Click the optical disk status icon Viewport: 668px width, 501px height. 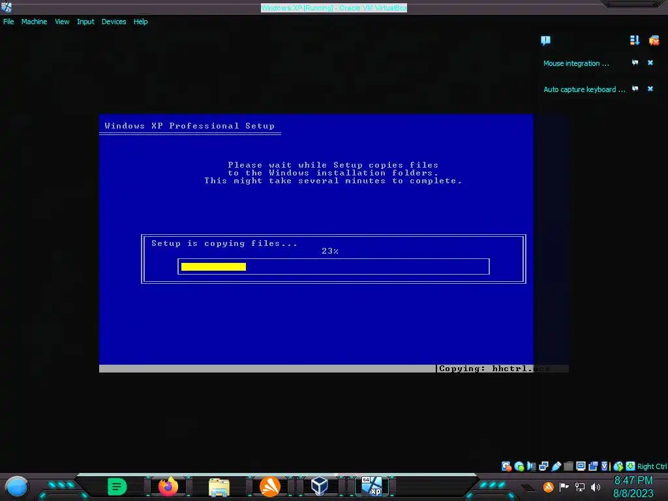519,466
